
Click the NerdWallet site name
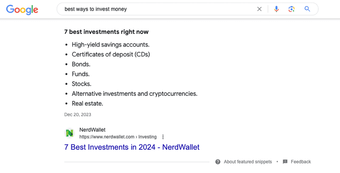tap(92, 130)
